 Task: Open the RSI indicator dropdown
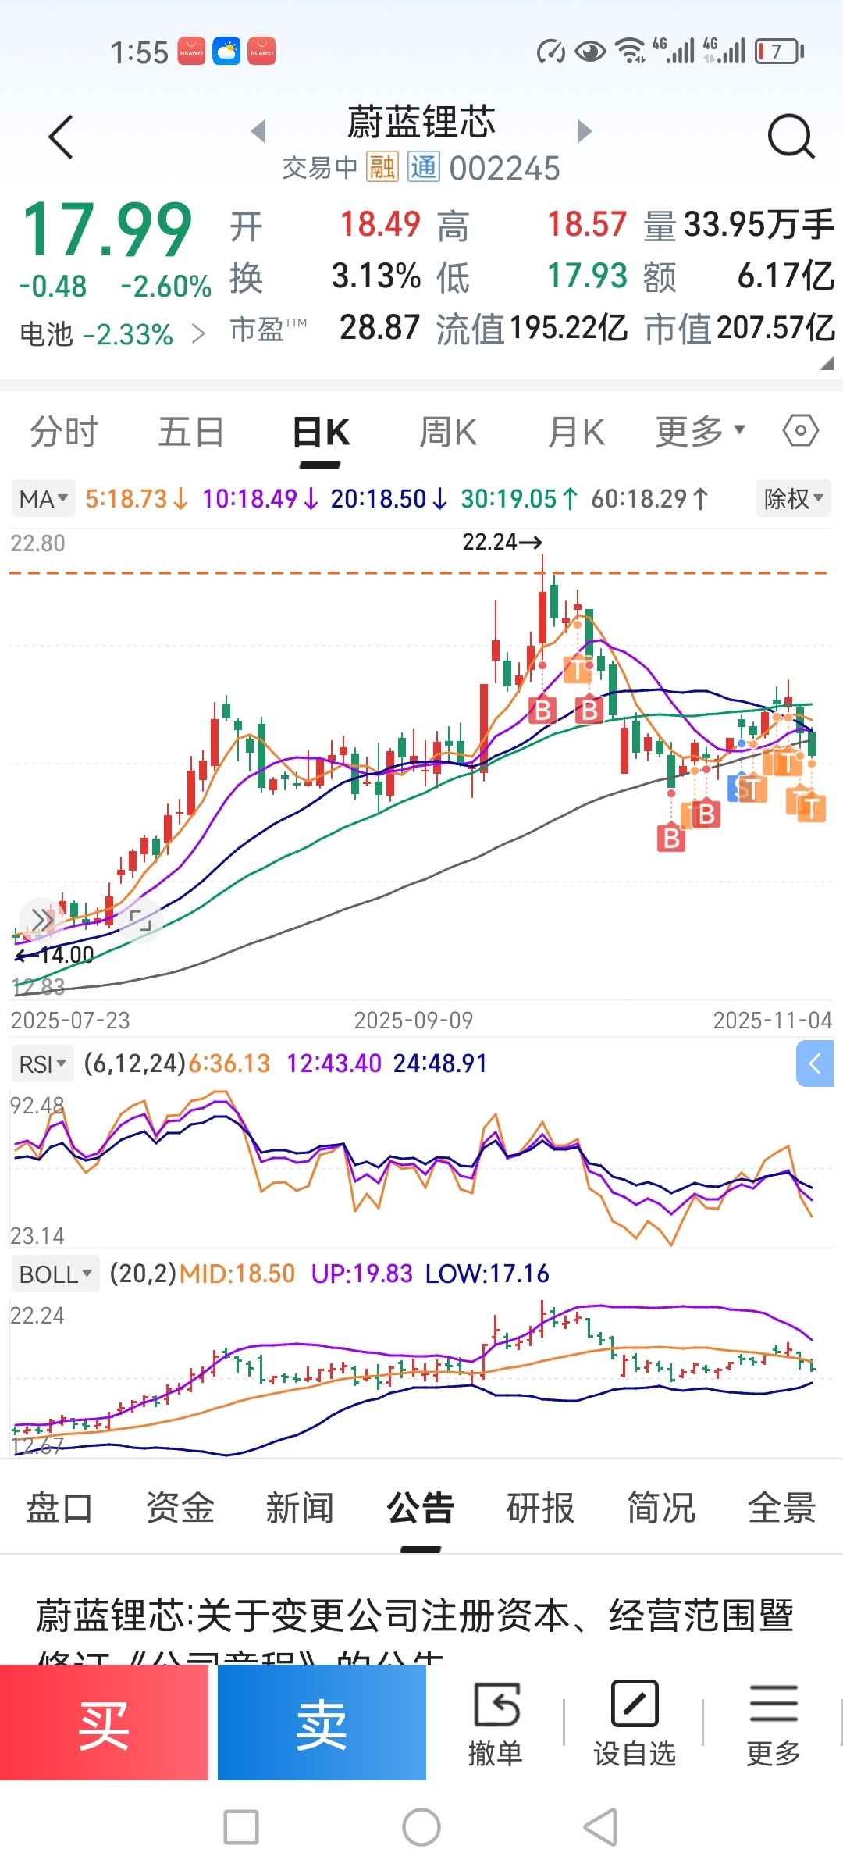[x=42, y=1063]
